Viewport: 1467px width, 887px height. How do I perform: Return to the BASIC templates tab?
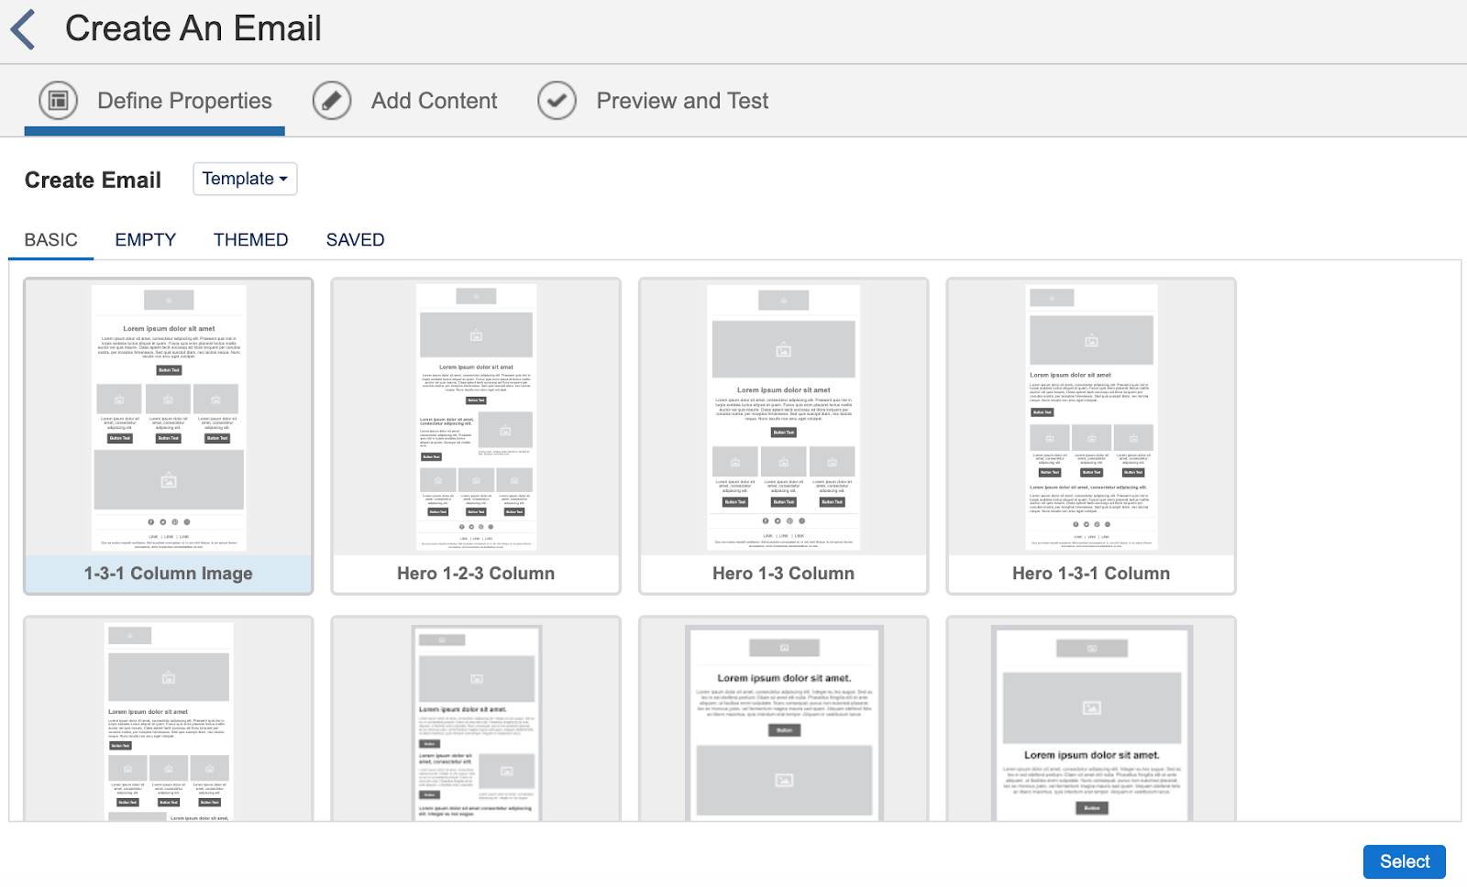point(50,239)
